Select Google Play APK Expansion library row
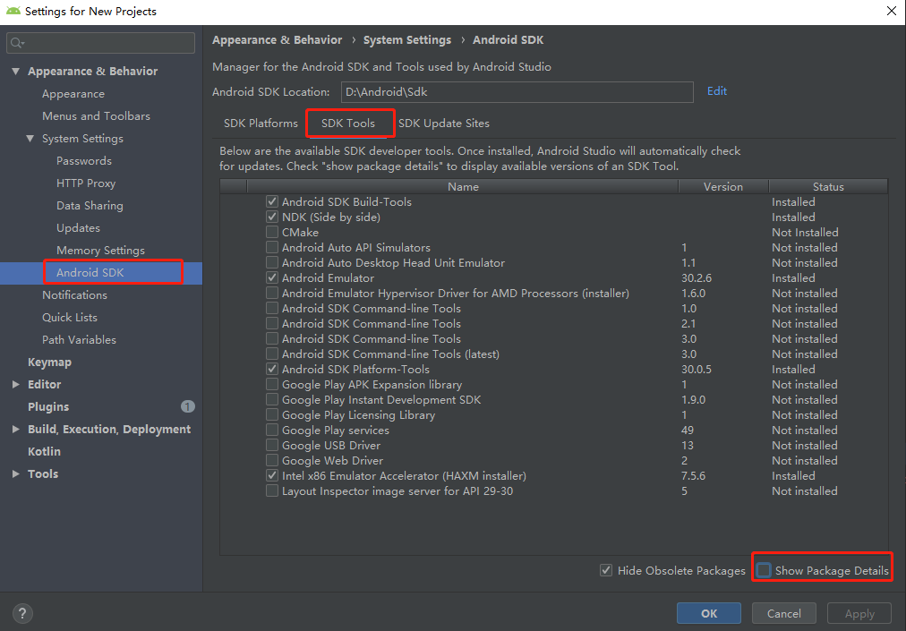The image size is (906, 631). click(x=553, y=384)
